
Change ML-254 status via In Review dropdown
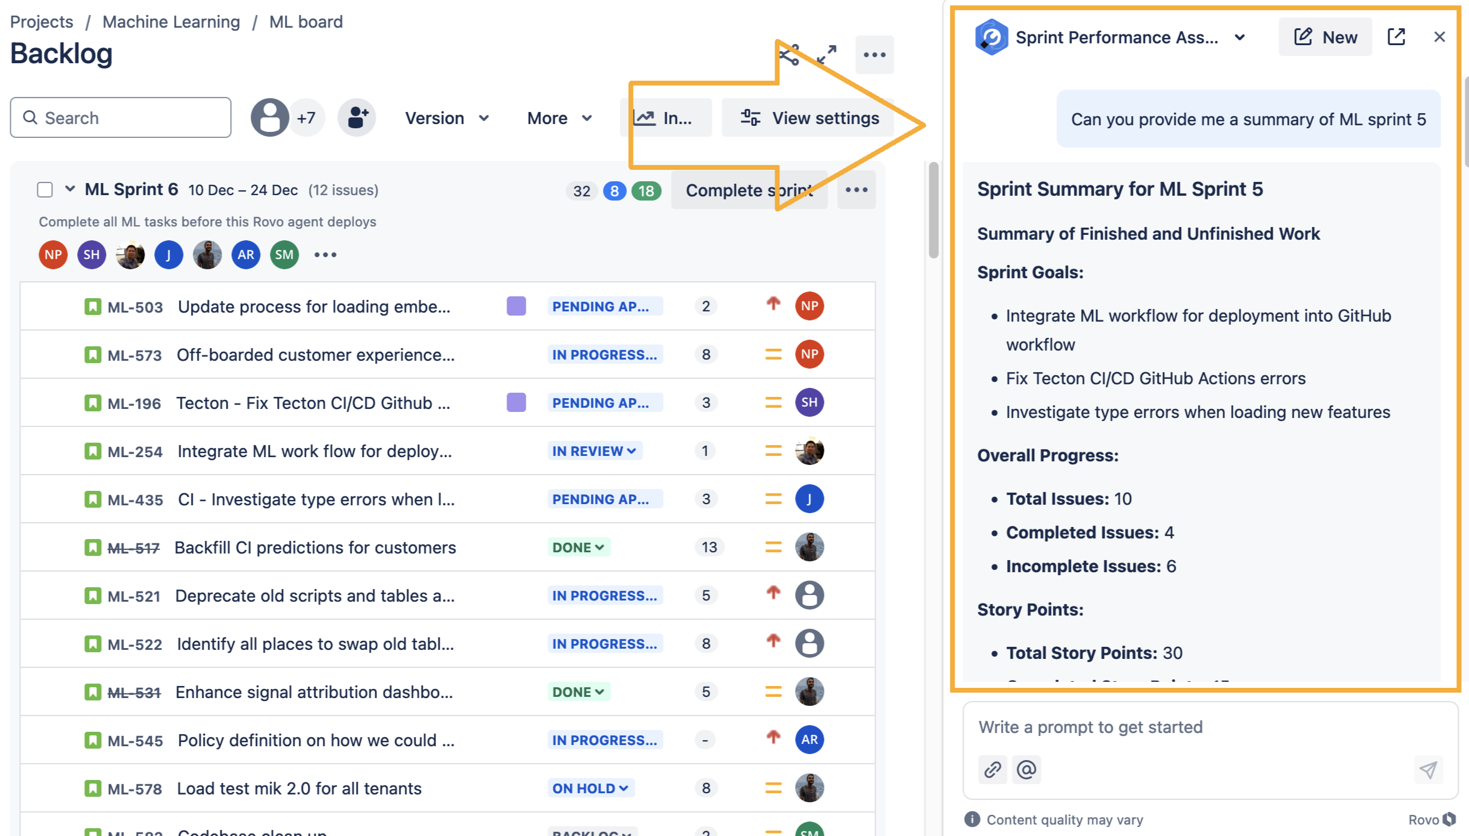(594, 451)
